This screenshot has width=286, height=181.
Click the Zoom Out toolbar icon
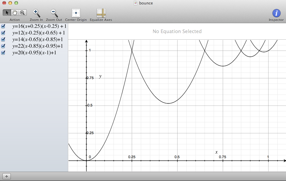(x=54, y=13)
